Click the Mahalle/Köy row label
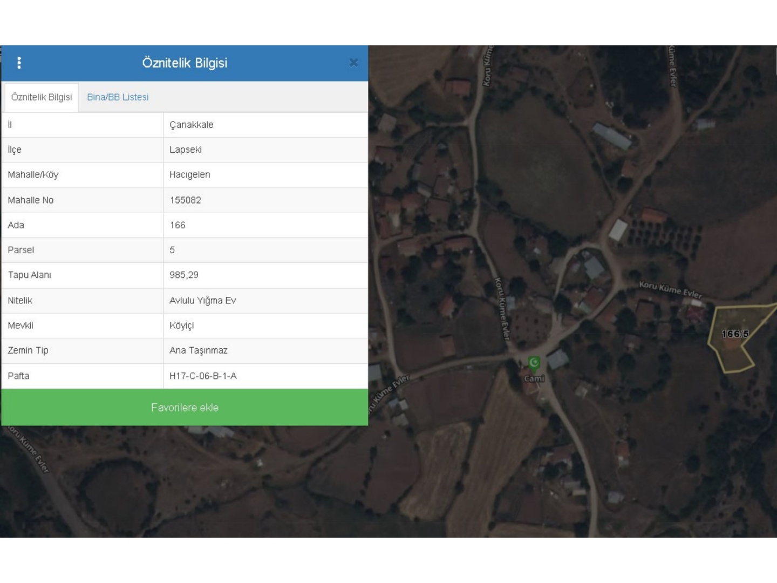Viewport: 777px width, 583px height. (33, 175)
